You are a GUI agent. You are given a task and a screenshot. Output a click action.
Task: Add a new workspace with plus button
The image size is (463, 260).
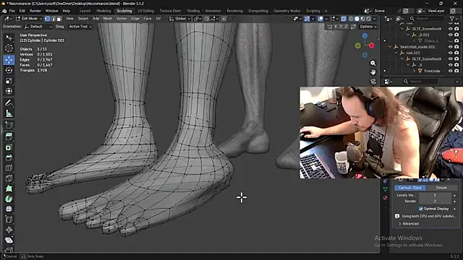click(326, 11)
